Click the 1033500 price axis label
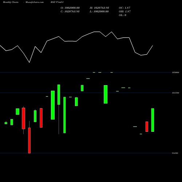This screenshot has height=182, width=182. pos(175,93)
